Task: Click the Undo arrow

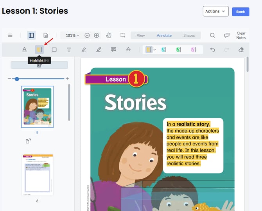Action: [212, 50]
